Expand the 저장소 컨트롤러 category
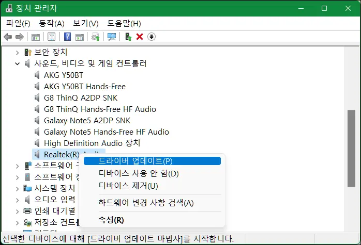This screenshot has height=245, width=361. [17, 222]
